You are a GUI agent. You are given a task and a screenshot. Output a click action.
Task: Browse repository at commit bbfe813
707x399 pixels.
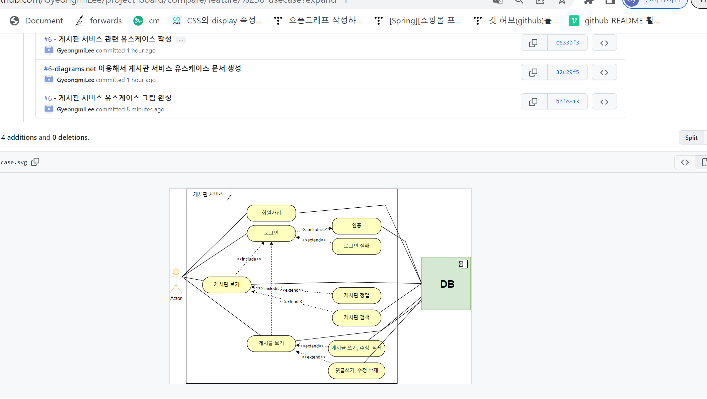pyautogui.click(x=604, y=102)
